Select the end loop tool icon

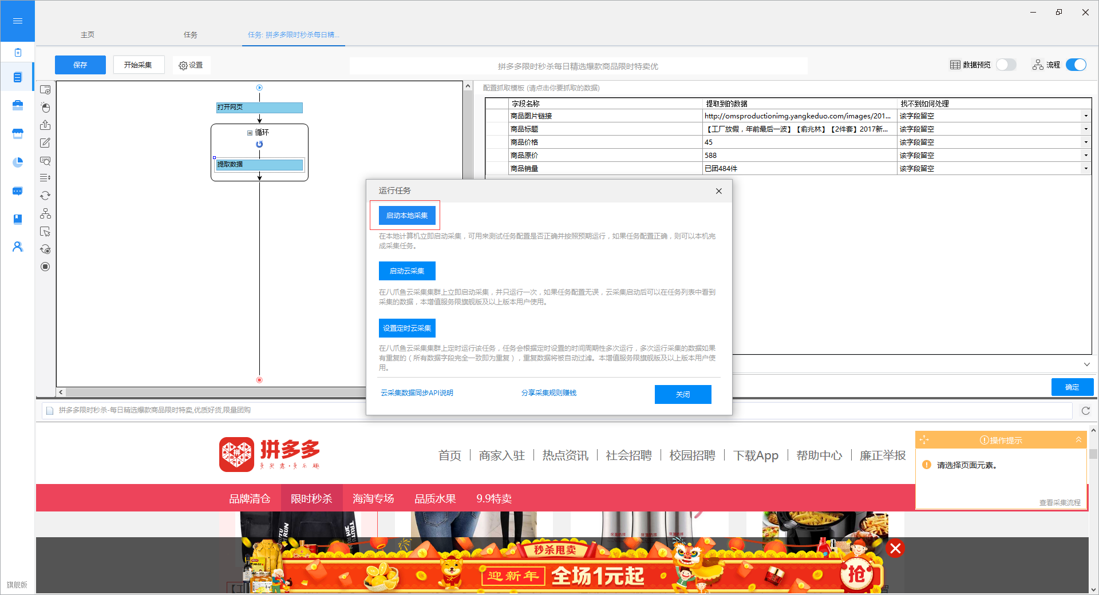click(45, 249)
